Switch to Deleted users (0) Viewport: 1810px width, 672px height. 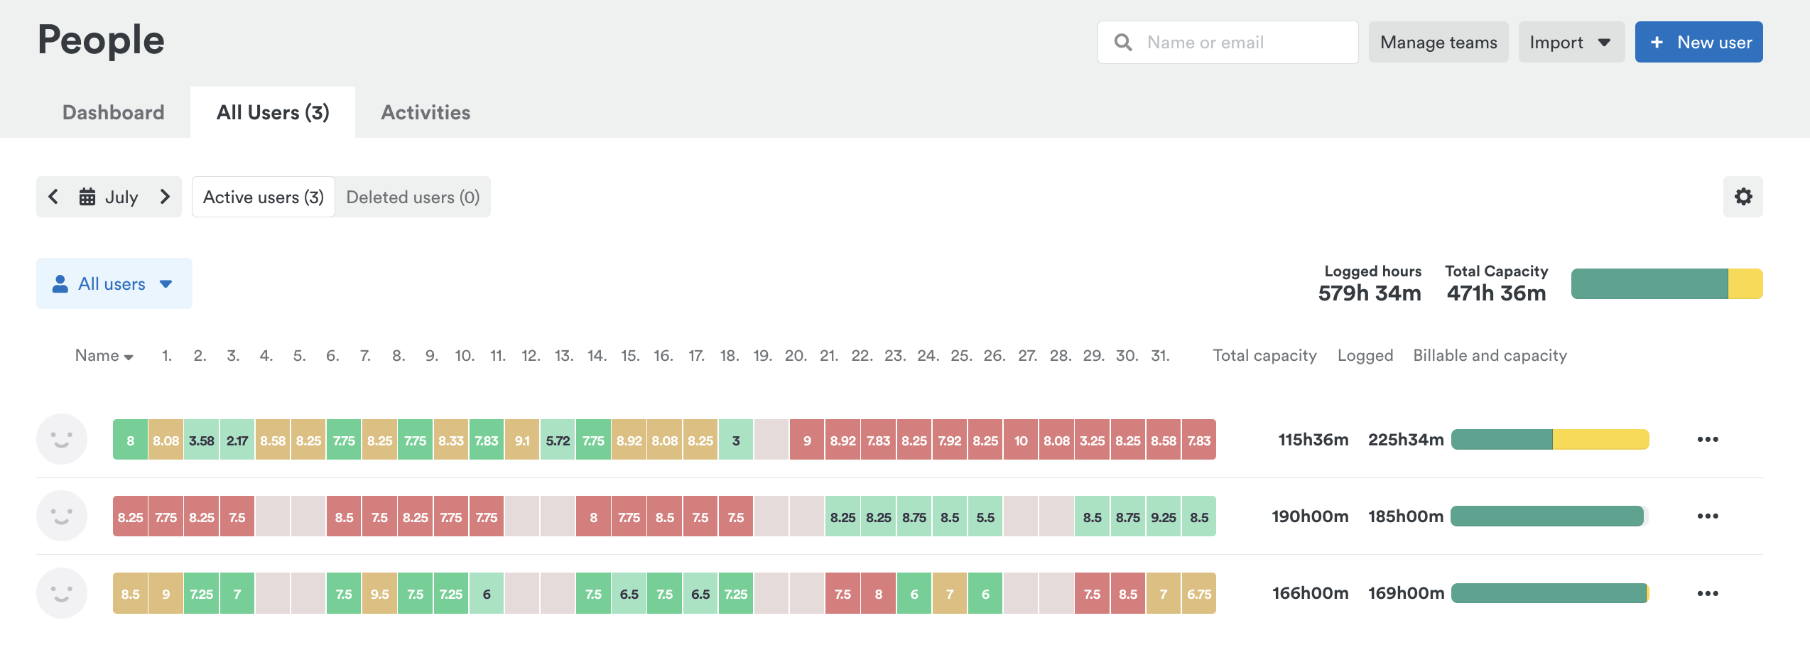point(413,197)
